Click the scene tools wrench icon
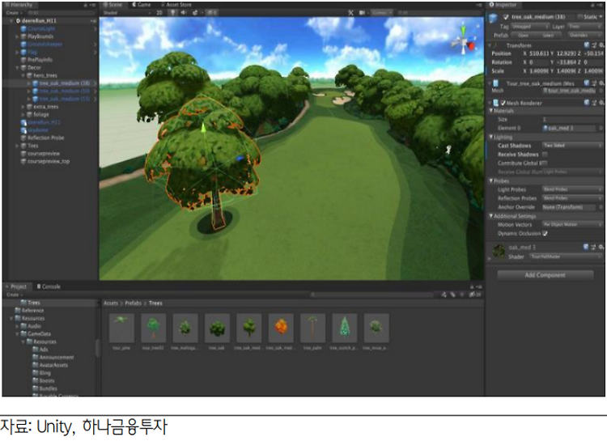Viewport: 607px width, 441px height. click(x=350, y=13)
